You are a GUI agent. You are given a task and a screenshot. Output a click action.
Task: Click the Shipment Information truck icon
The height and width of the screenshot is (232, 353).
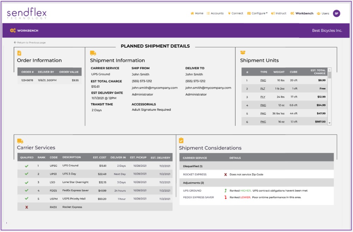93,53
